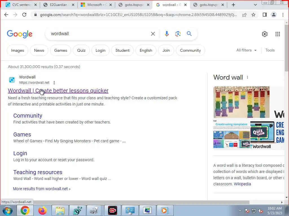
Task: Click the Chrome icon in the taskbar
Action: click(x=25, y=210)
